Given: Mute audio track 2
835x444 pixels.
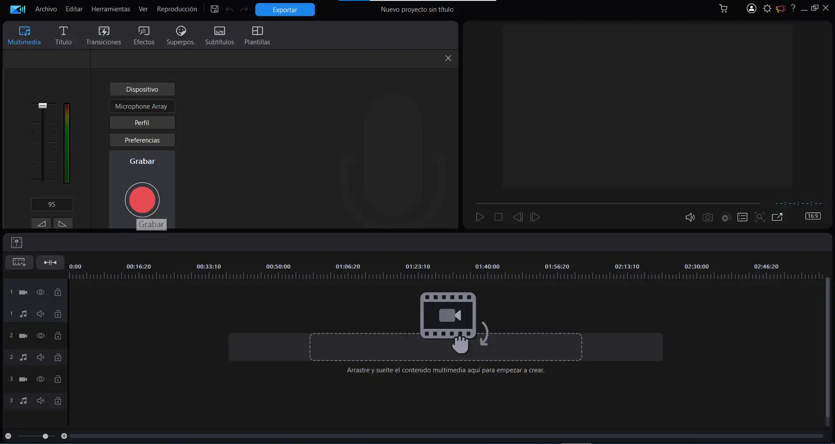Looking at the screenshot, I should [40, 357].
